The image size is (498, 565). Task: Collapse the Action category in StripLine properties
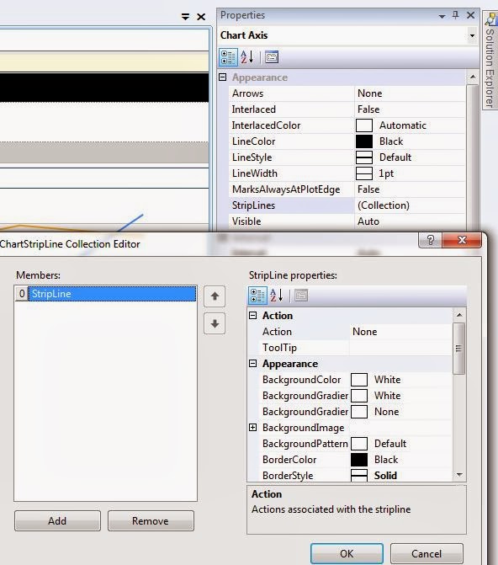coord(252,316)
